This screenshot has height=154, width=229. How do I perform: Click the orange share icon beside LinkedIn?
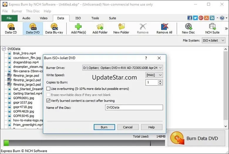coord(206,18)
